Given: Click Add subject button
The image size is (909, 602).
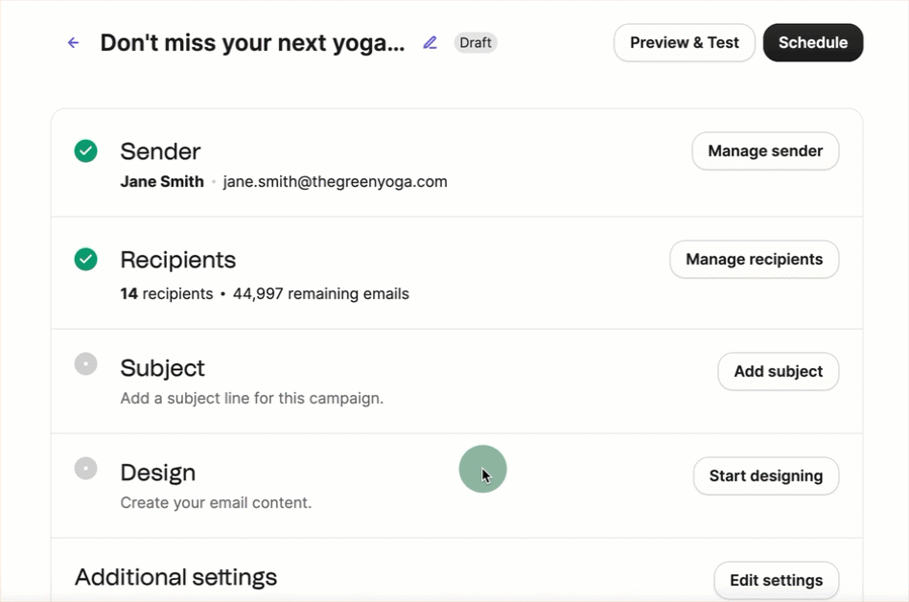Looking at the screenshot, I should [x=778, y=372].
